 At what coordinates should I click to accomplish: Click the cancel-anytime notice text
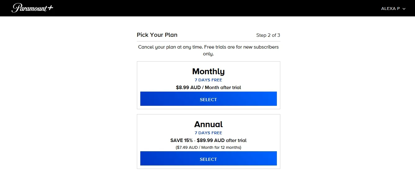(x=208, y=50)
